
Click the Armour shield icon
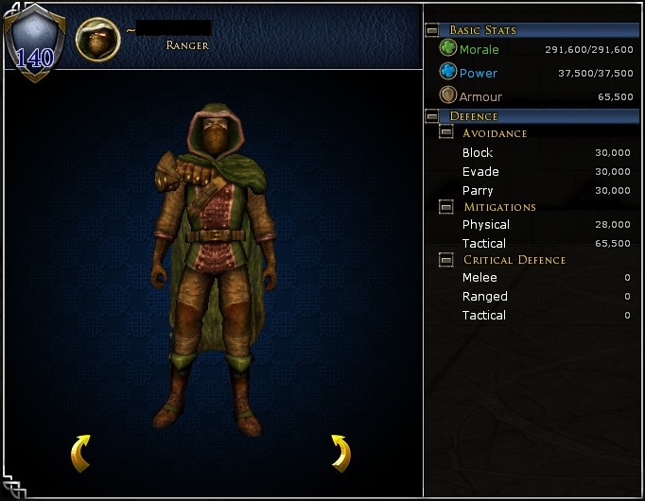448,95
